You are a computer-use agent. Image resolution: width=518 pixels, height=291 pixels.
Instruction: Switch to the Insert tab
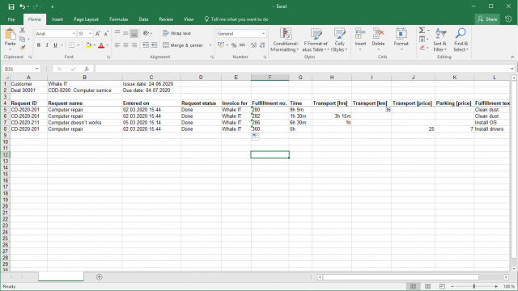[57, 19]
